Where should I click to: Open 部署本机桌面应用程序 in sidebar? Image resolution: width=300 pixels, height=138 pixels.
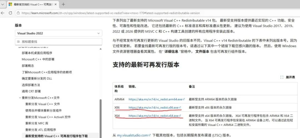click(37, 53)
